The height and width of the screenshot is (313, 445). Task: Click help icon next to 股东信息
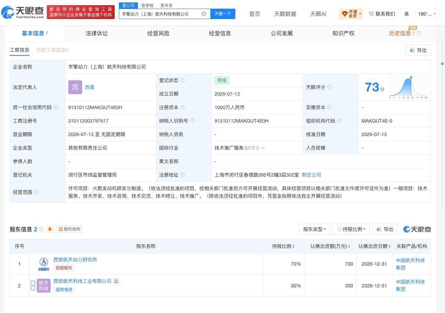pyautogui.click(x=41, y=229)
